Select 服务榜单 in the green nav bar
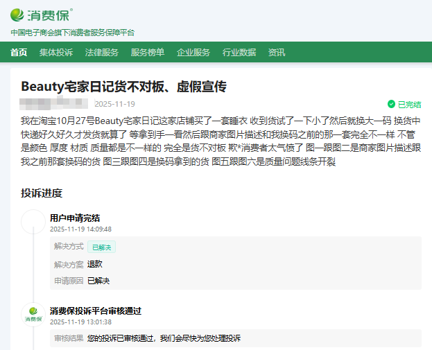432x350 pixels. click(x=148, y=52)
